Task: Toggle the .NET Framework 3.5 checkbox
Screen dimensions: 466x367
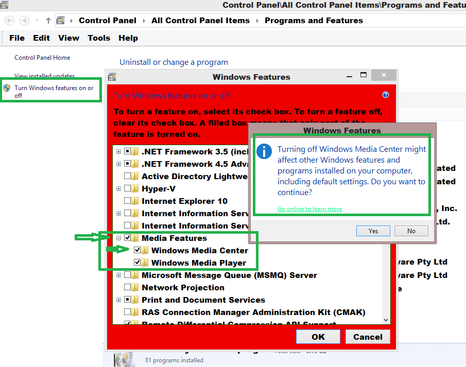Action: click(128, 151)
